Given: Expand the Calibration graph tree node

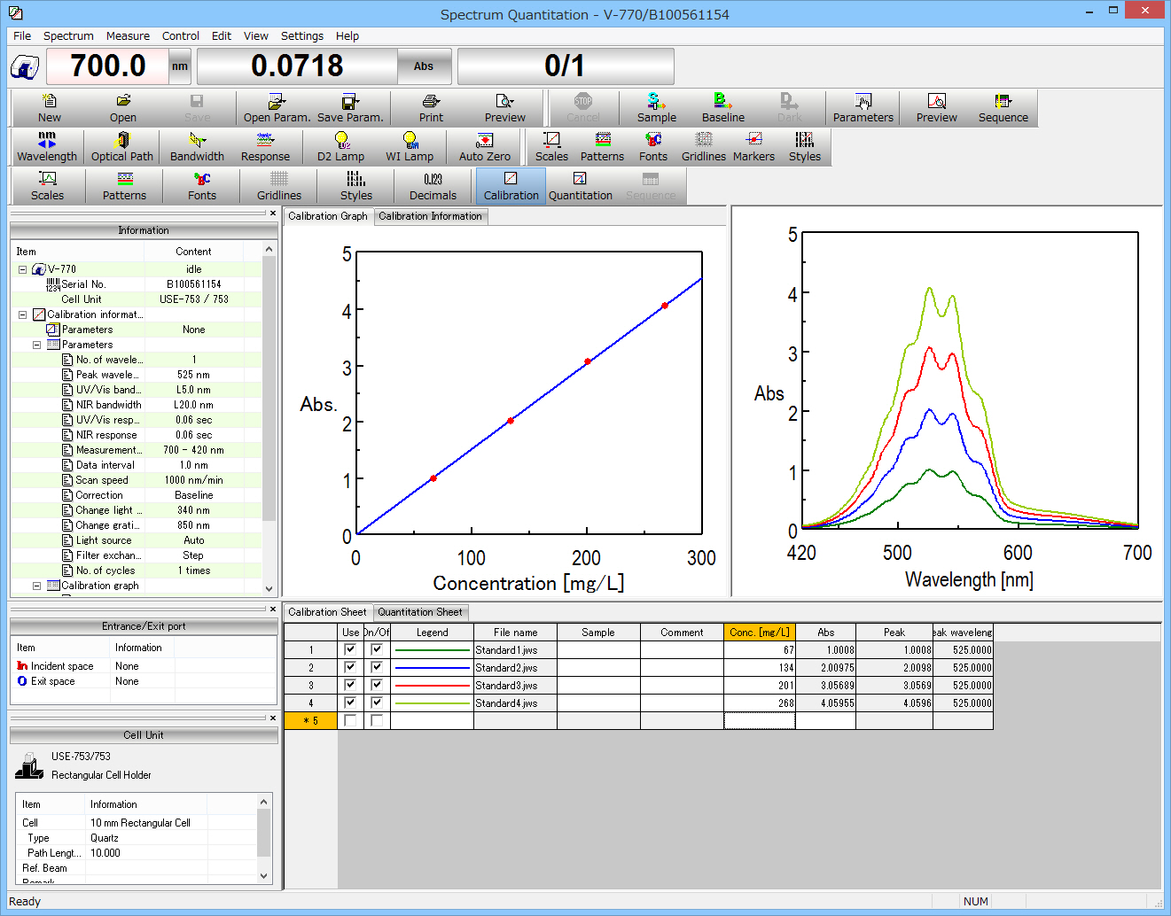Looking at the screenshot, I should (37, 586).
